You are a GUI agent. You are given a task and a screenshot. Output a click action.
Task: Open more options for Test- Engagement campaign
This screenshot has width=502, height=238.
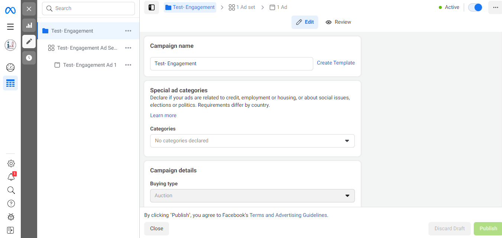pos(128,31)
